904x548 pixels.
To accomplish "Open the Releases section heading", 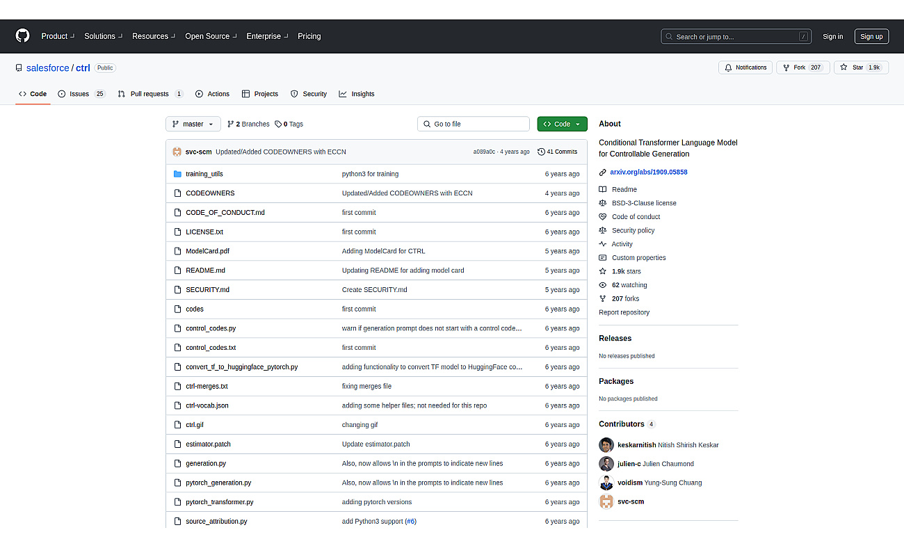I will coord(615,339).
